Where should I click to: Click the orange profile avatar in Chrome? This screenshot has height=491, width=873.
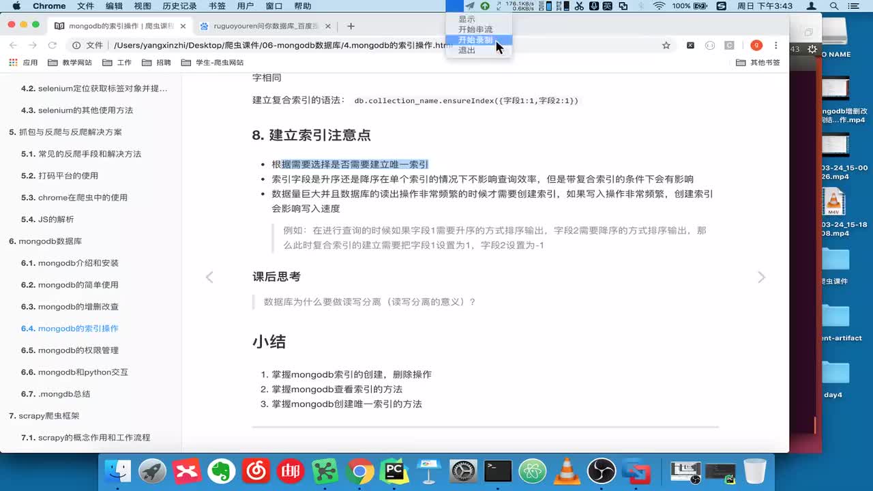[x=756, y=45]
